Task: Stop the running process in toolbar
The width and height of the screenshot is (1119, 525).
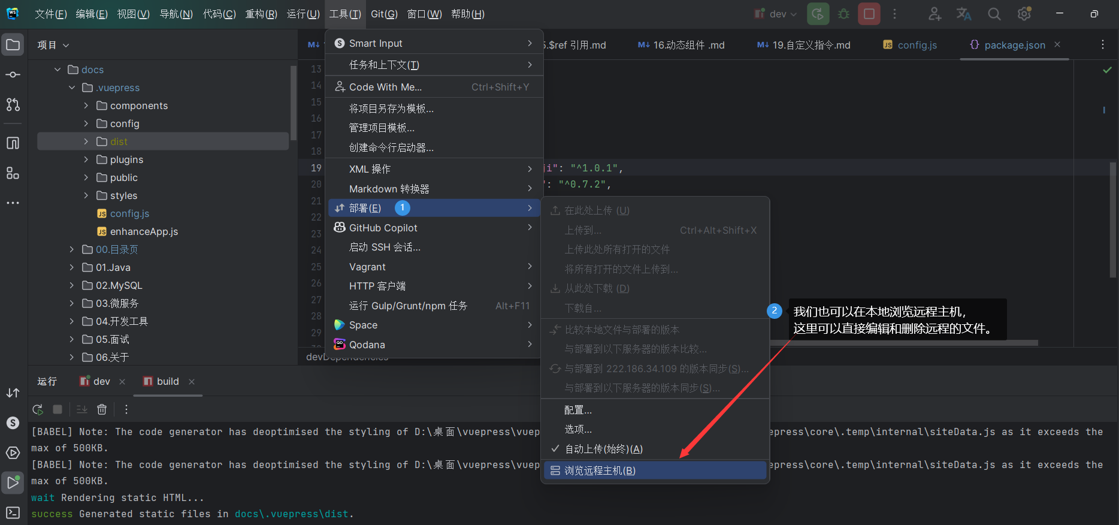Action: click(869, 14)
